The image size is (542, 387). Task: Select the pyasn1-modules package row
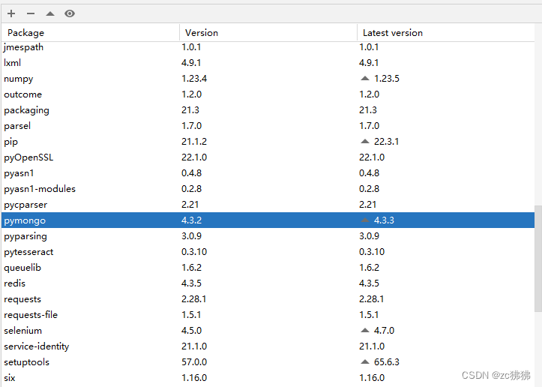point(268,189)
